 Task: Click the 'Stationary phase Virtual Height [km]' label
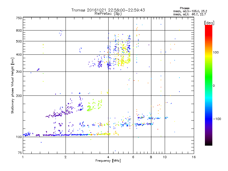pos(12,85)
